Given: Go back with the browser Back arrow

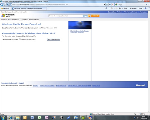Looking at the screenshot, I should click(x=2, y=4).
